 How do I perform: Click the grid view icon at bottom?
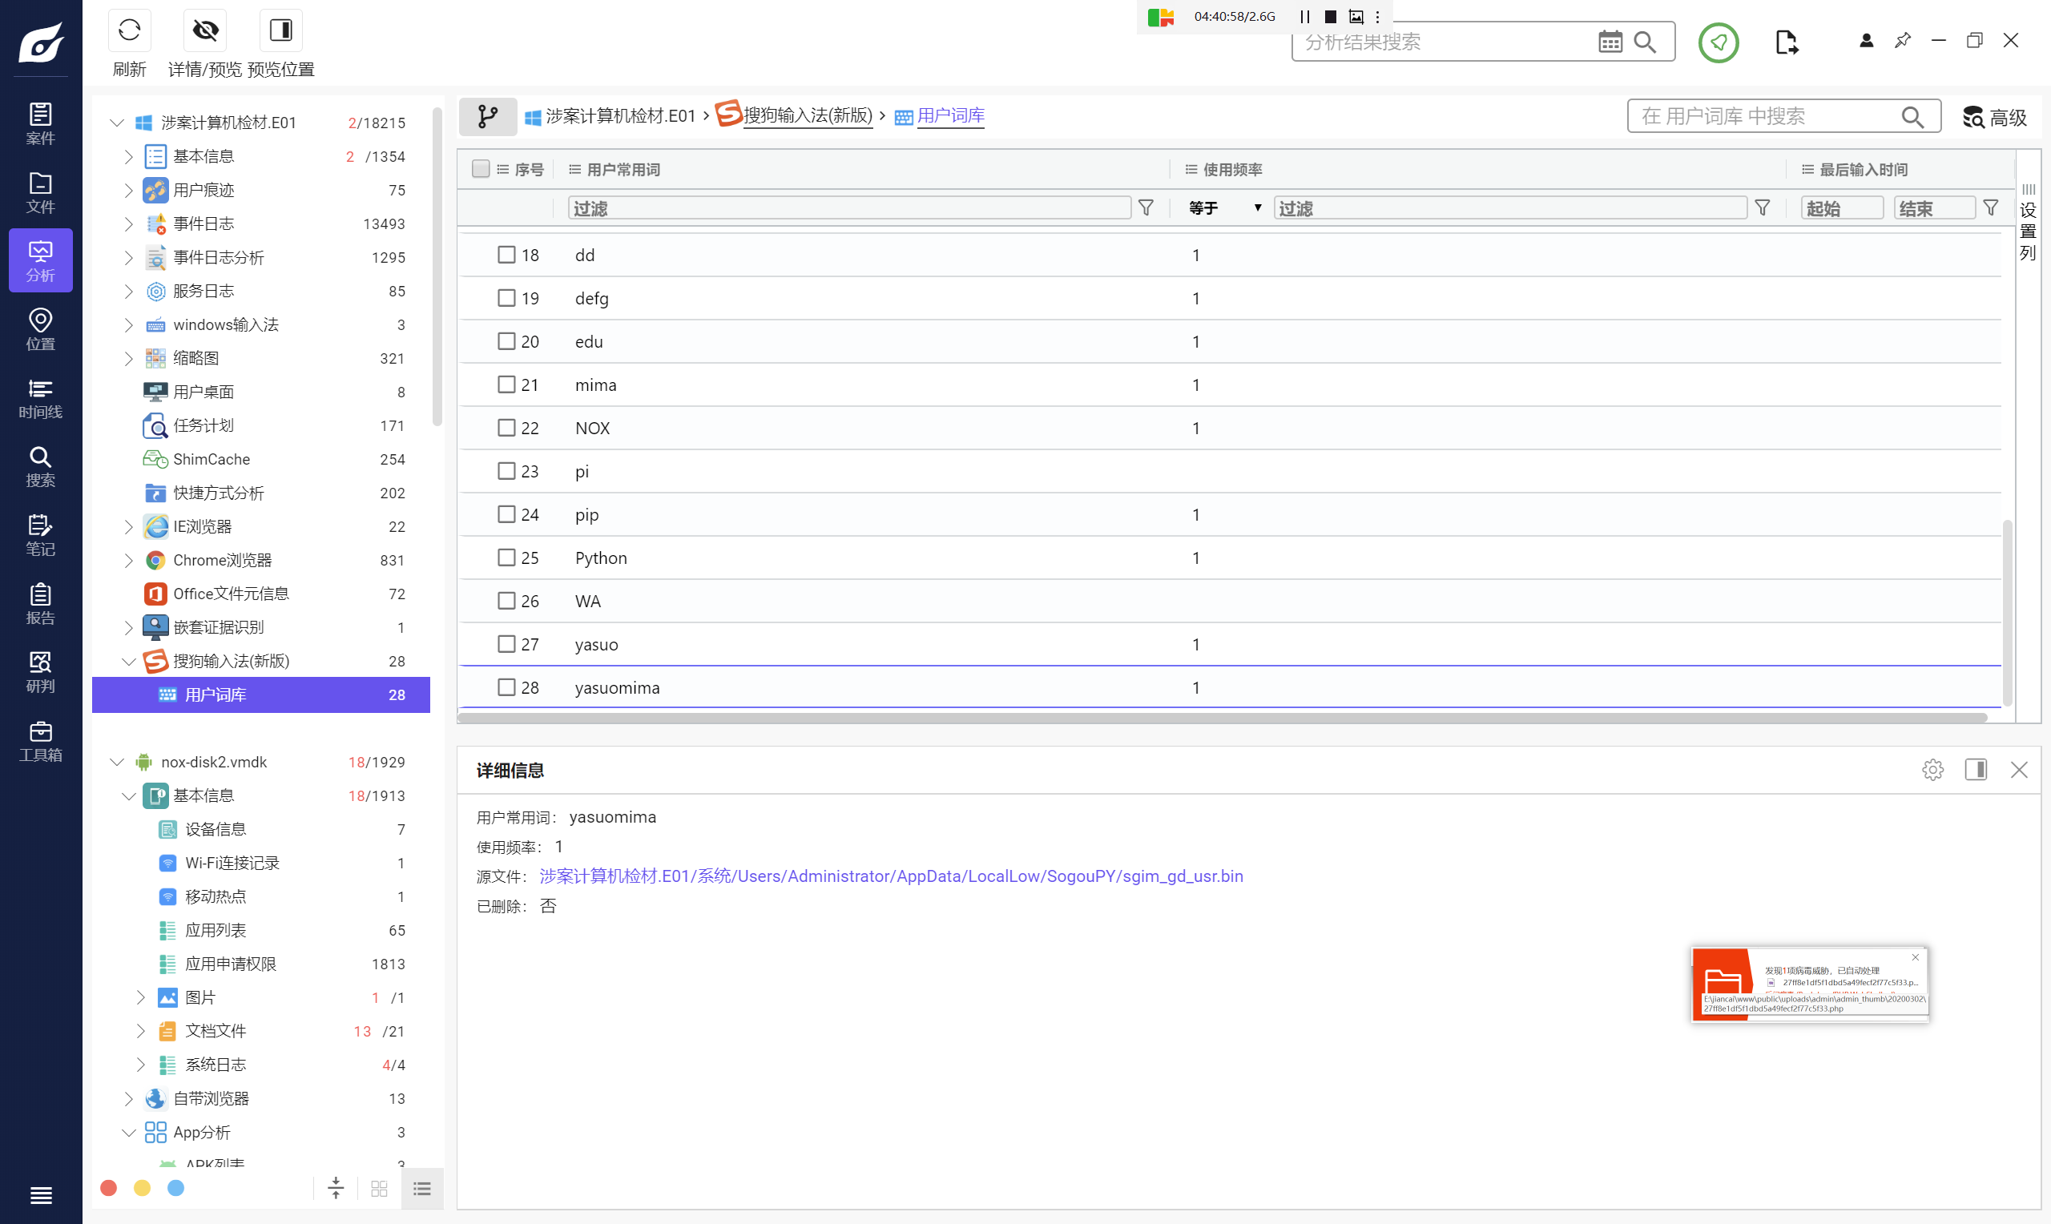(x=380, y=1189)
